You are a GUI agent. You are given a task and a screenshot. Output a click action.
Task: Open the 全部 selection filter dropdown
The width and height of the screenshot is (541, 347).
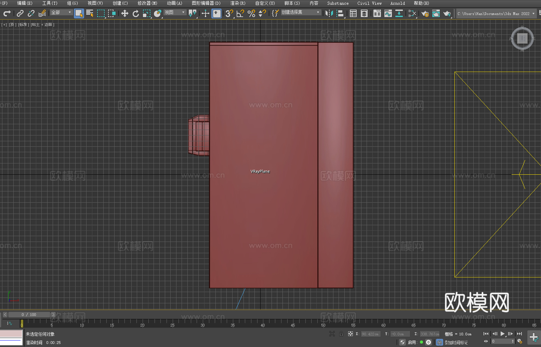click(62, 13)
